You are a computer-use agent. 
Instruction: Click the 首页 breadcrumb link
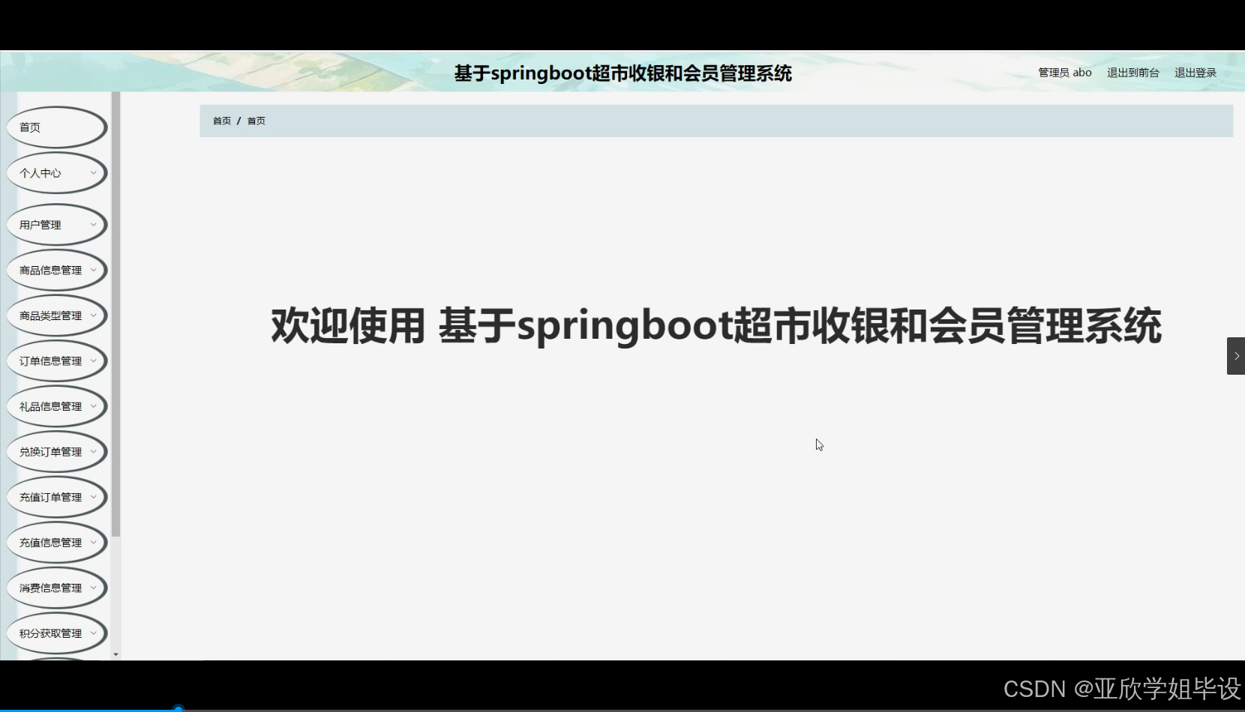pos(221,121)
